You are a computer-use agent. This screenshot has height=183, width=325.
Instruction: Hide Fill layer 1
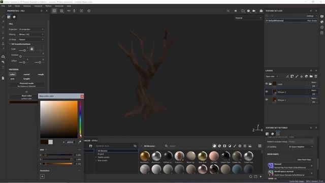pyautogui.click(x=267, y=100)
